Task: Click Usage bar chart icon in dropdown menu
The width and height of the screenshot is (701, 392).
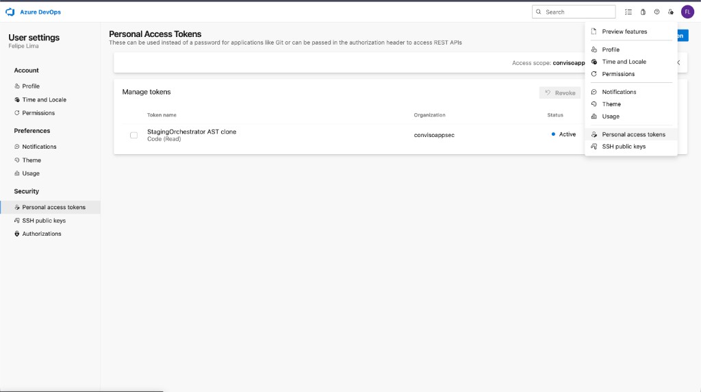Action: 594,117
